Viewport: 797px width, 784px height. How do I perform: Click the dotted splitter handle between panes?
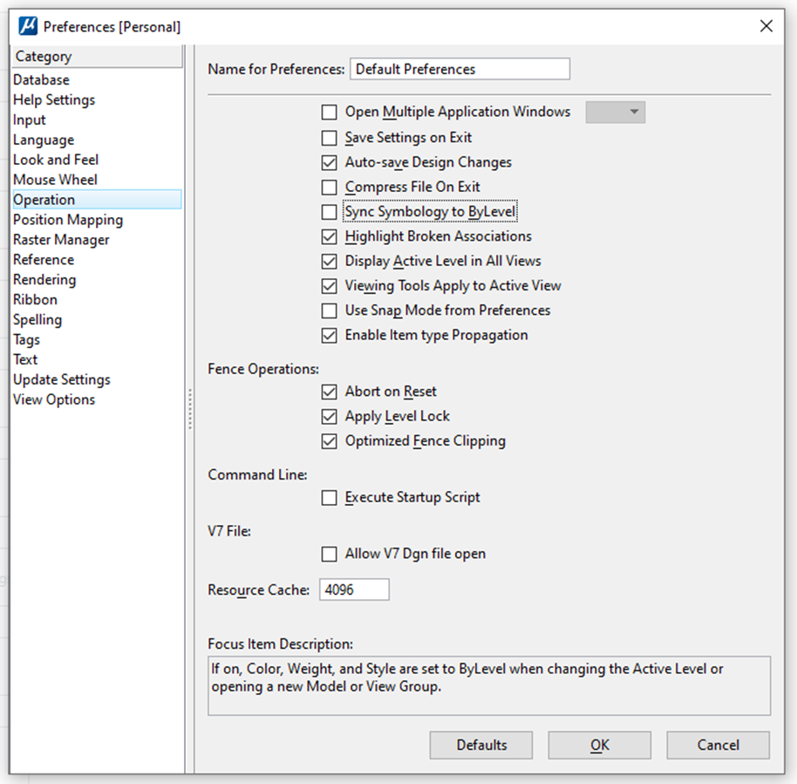coord(190,409)
